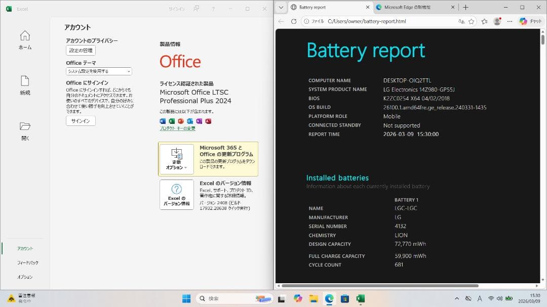Open the Excel feedback icon in title bar
Viewport: 547px width, 307px height.
click(197, 9)
